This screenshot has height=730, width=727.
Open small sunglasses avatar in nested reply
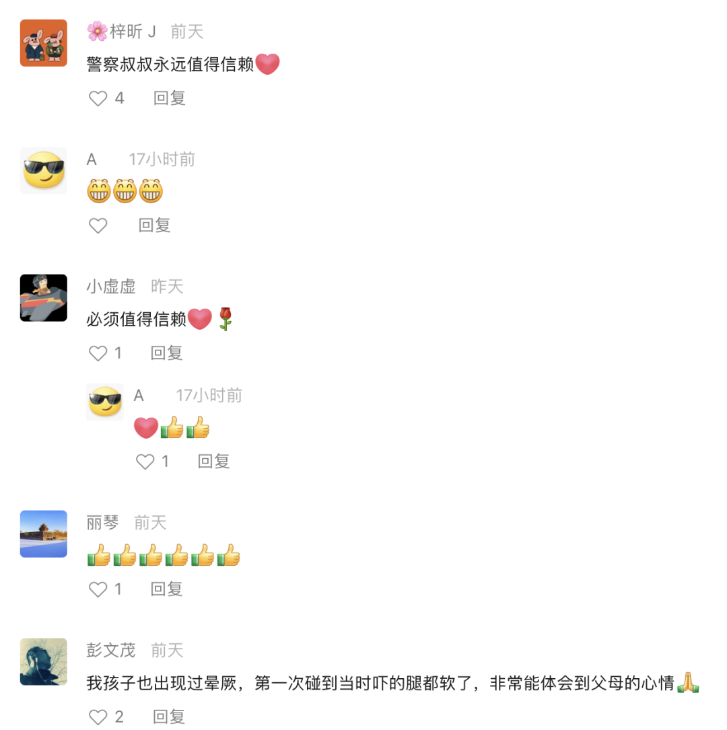click(105, 402)
